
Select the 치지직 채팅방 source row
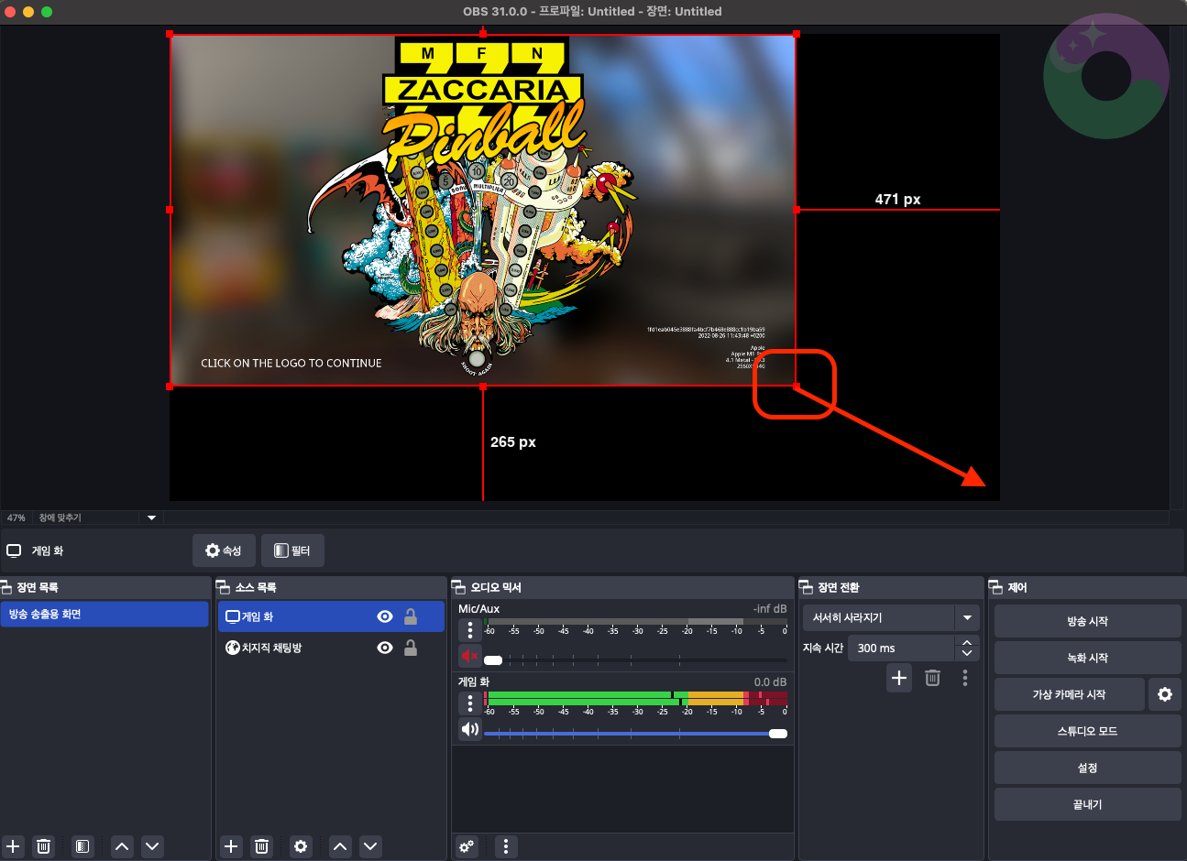331,648
